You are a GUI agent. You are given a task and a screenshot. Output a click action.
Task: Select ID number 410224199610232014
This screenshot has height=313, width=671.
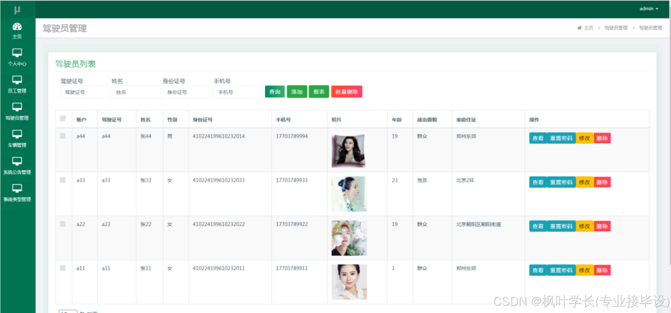tap(218, 136)
